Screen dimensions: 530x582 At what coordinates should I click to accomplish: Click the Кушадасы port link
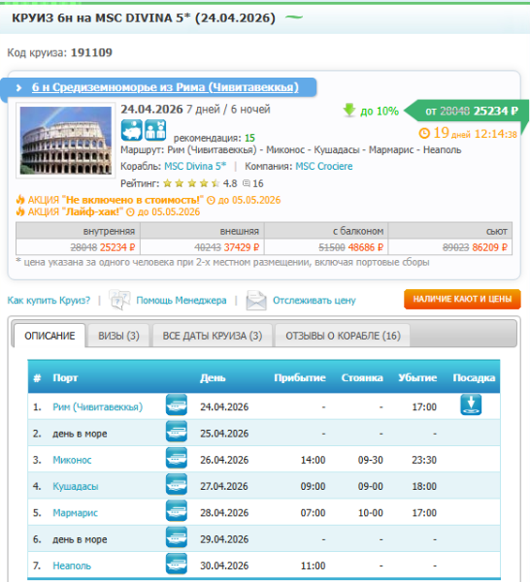point(76,486)
